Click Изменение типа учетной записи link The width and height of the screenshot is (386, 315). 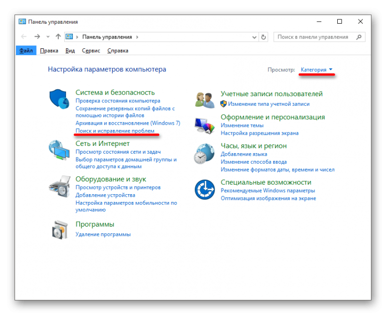click(269, 104)
